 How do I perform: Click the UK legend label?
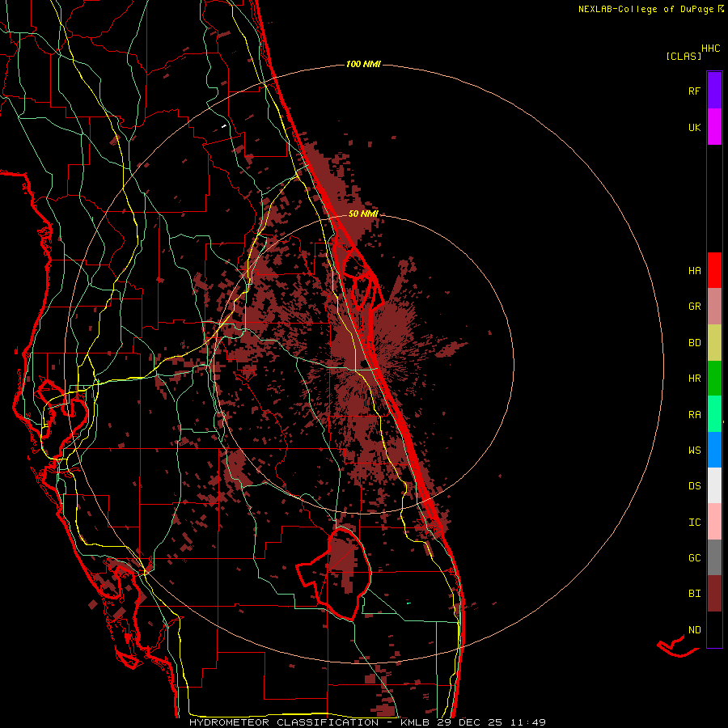(694, 127)
